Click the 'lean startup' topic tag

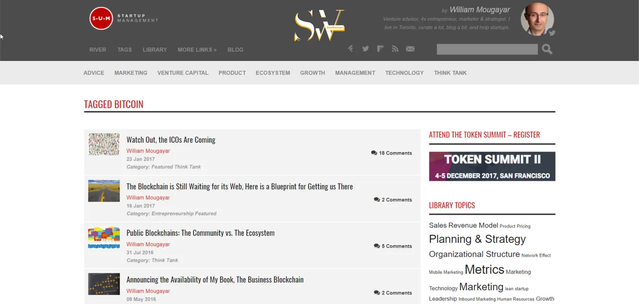click(x=517, y=289)
